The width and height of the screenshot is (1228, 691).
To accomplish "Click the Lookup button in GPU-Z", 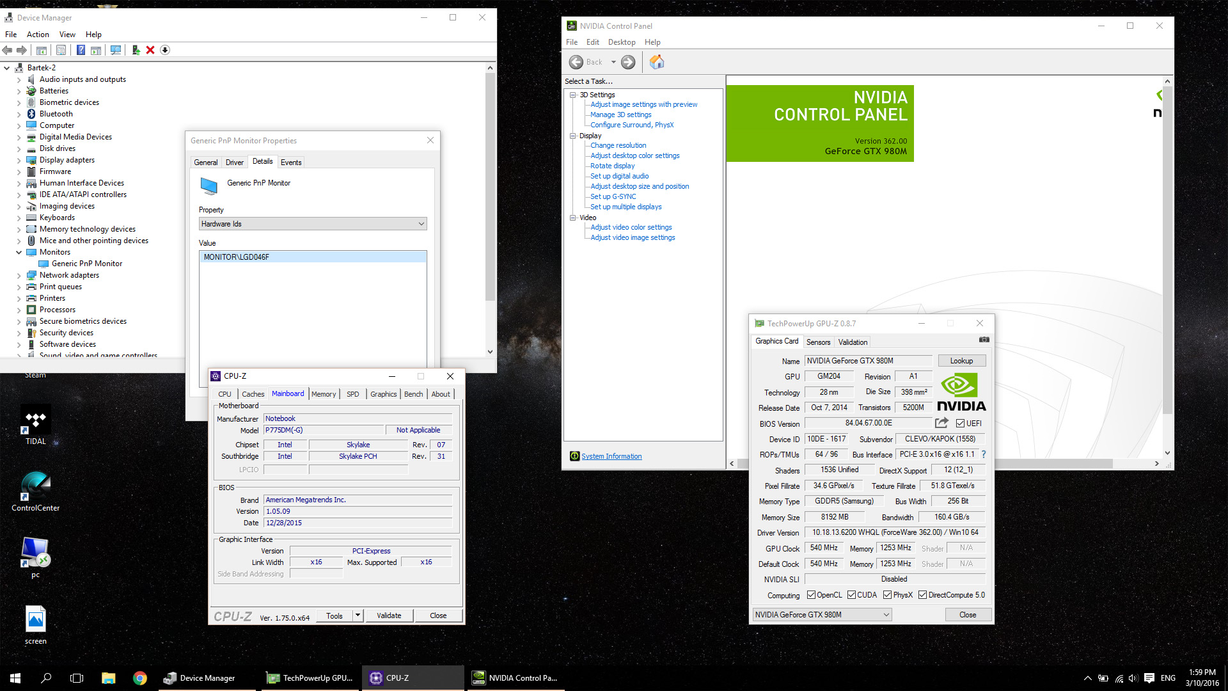I will [x=961, y=361].
